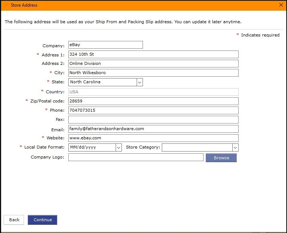Click the Company field containing eBay
Image resolution: width=287 pixels, height=233 pixels.
click(105, 45)
